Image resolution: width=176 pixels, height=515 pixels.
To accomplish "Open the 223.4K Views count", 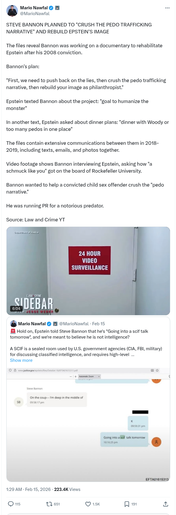I will click(x=67, y=489).
